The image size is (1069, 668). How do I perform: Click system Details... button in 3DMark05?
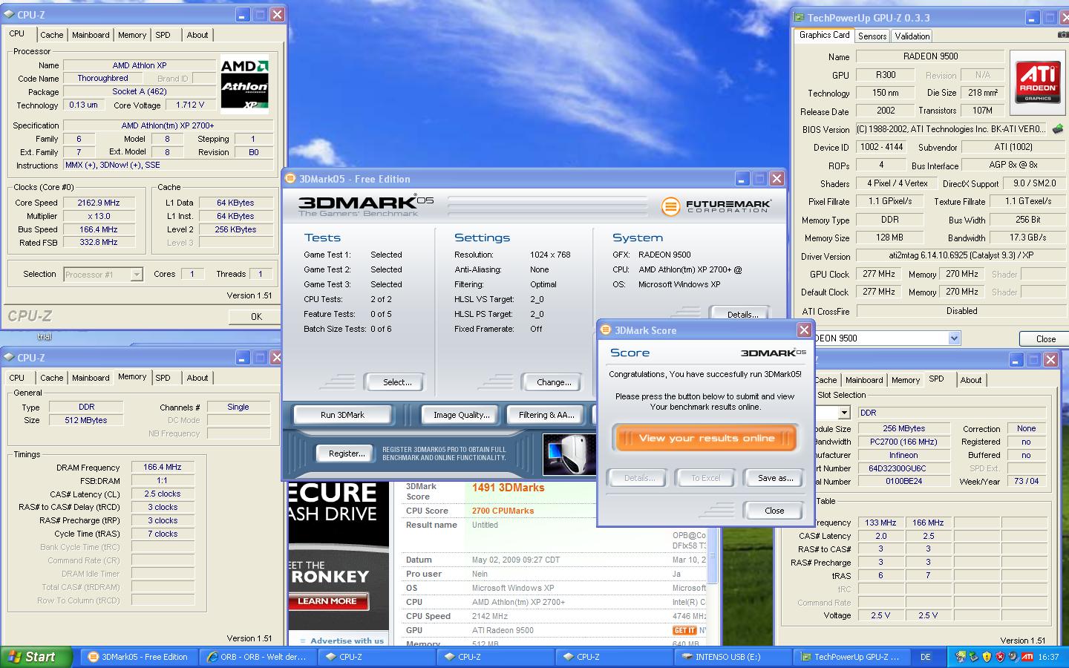point(739,314)
